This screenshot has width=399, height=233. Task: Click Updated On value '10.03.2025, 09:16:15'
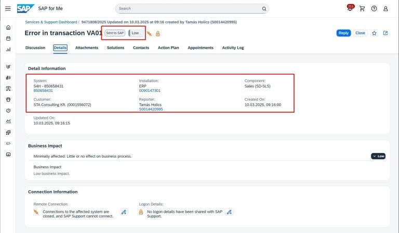pos(51,123)
